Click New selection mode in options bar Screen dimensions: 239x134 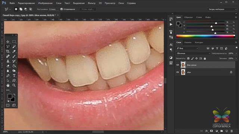coord(16,9)
